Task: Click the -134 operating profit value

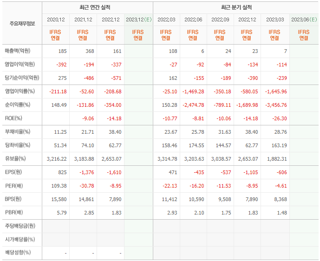Action: click(253, 65)
